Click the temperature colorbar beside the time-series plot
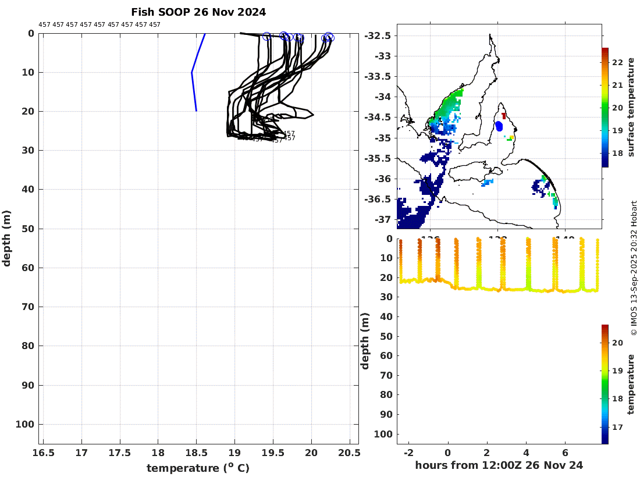Image resolution: width=640 pixels, height=477 pixels. [x=605, y=385]
